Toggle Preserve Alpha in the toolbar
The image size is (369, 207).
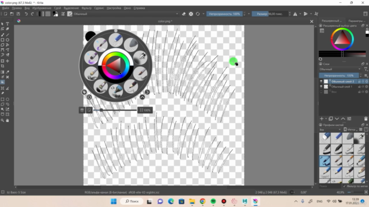tap(191, 14)
